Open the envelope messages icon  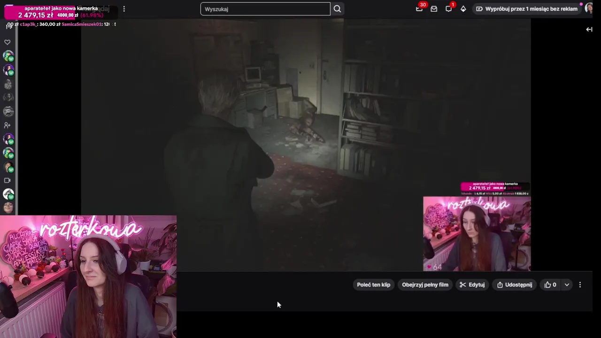[x=434, y=9]
